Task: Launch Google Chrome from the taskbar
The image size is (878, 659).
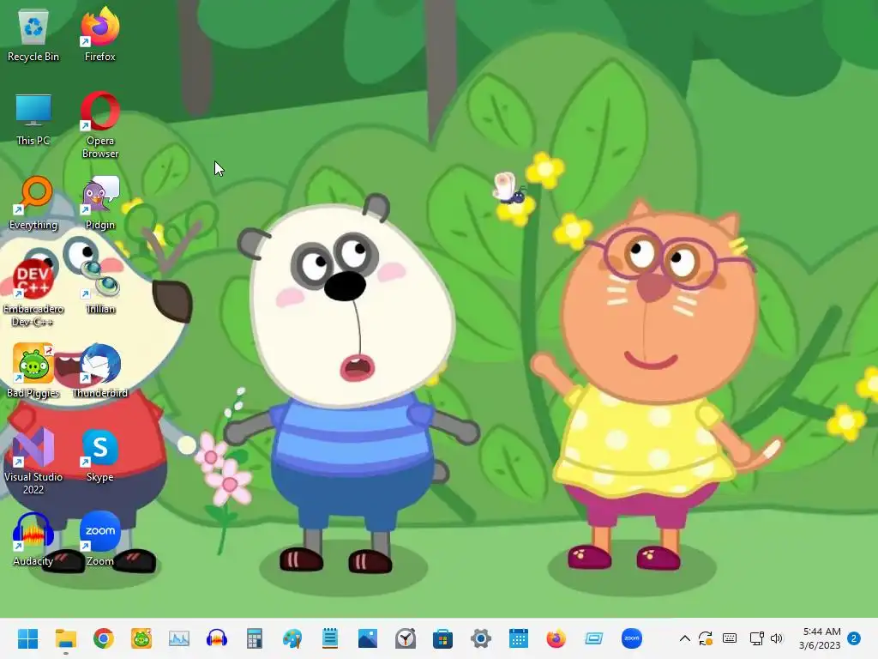Action: coord(104,638)
